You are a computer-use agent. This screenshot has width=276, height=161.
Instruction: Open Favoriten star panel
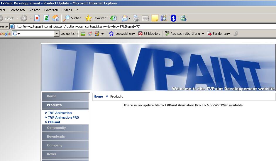pyautogui.click(x=96, y=18)
